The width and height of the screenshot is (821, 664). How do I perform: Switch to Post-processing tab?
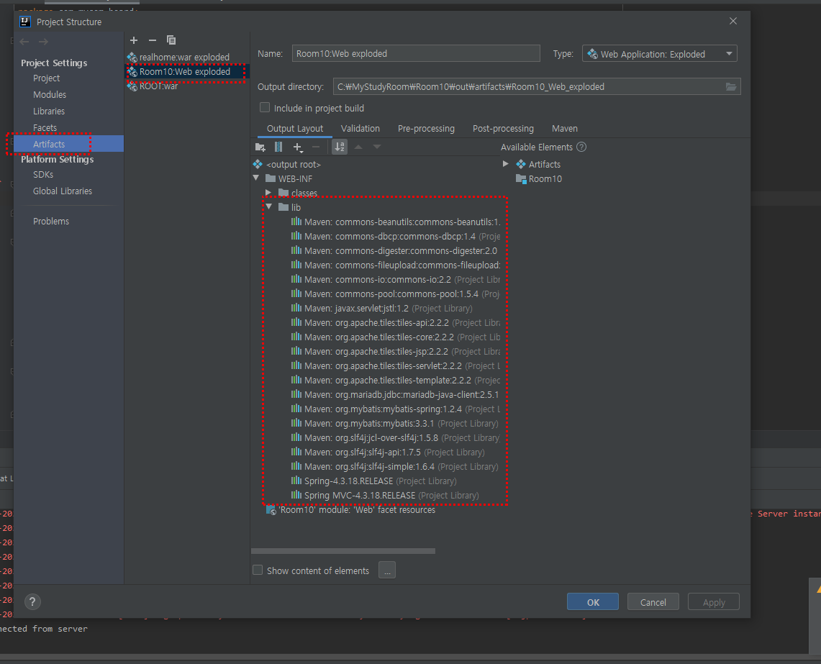tap(503, 129)
